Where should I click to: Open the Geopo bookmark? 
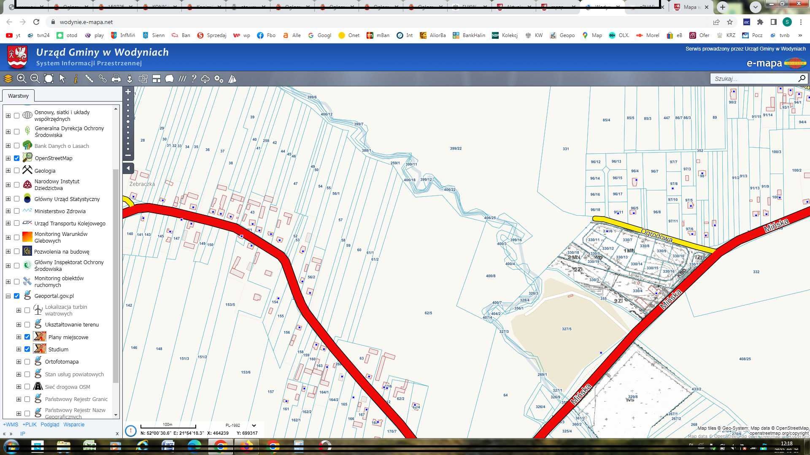click(562, 35)
